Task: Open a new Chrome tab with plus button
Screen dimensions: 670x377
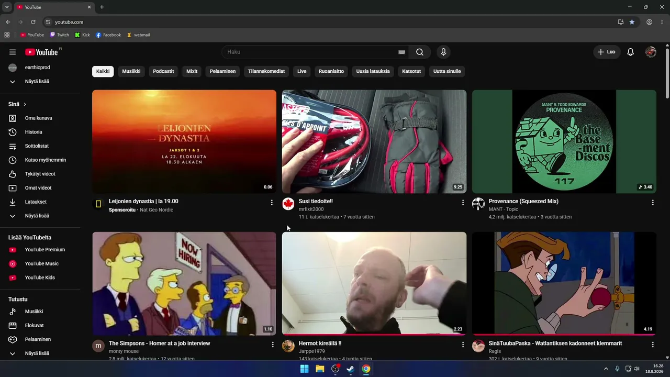Action: pos(102,7)
